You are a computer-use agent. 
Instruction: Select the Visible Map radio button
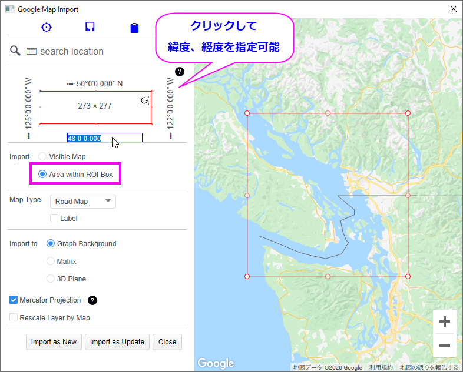coord(42,156)
